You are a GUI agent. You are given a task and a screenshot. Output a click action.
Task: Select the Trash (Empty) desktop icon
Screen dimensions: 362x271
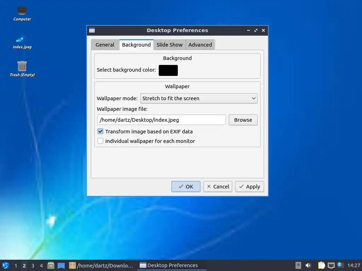pos(22,69)
